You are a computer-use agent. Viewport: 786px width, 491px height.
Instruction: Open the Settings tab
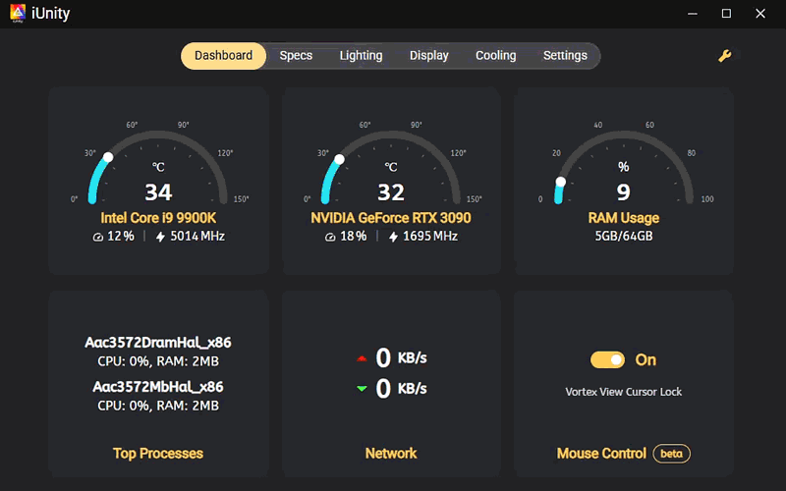coord(565,56)
